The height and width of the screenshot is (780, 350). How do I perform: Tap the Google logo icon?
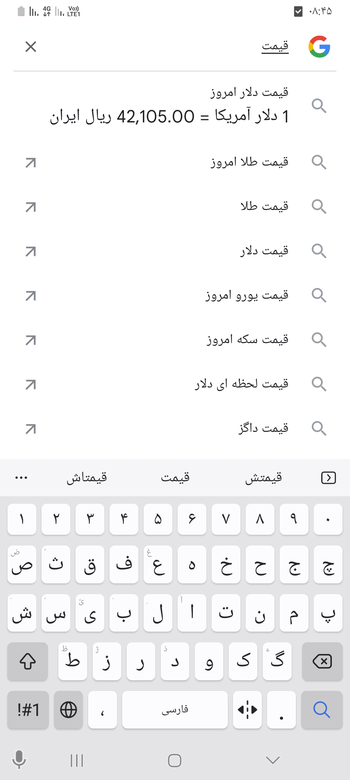point(319,47)
